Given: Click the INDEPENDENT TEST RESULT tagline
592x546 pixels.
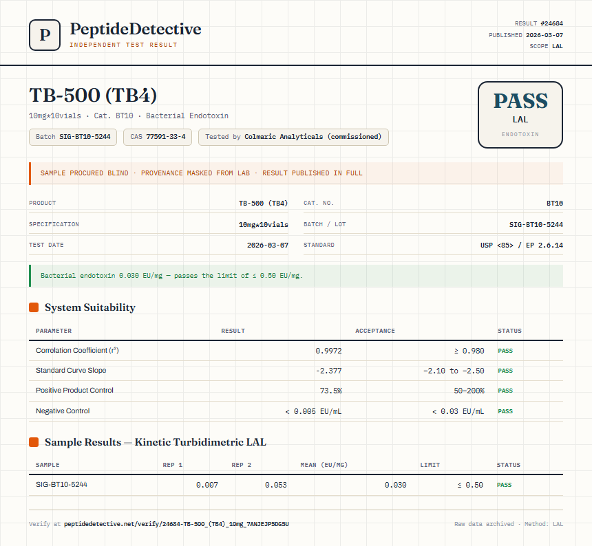Looking at the screenshot, I should click(123, 45).
